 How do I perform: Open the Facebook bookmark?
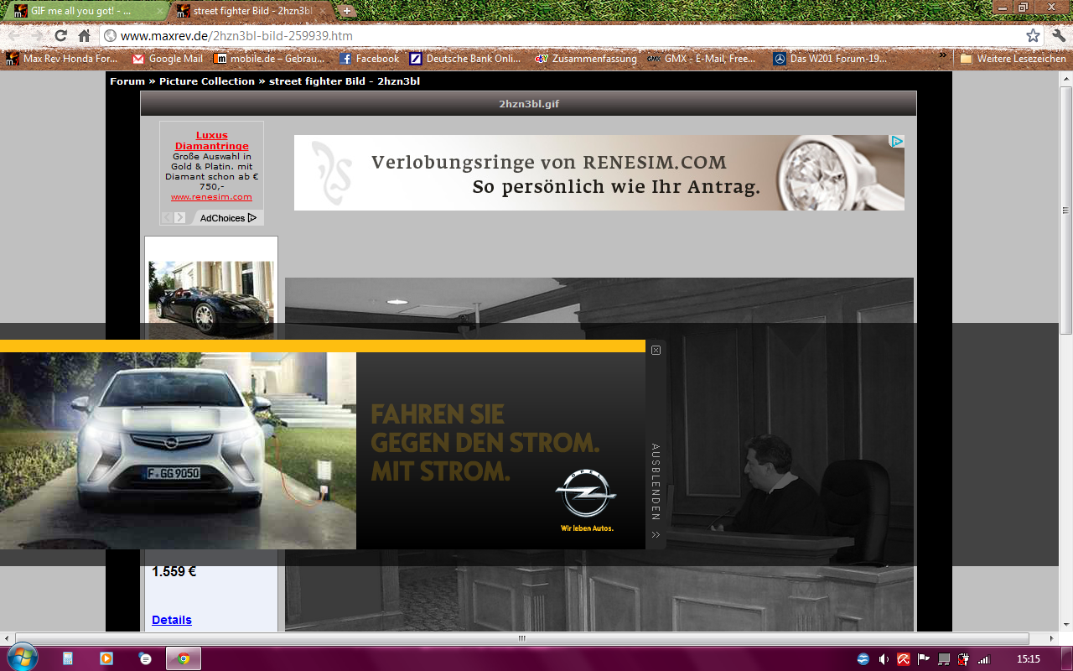(x=369, y=59)
